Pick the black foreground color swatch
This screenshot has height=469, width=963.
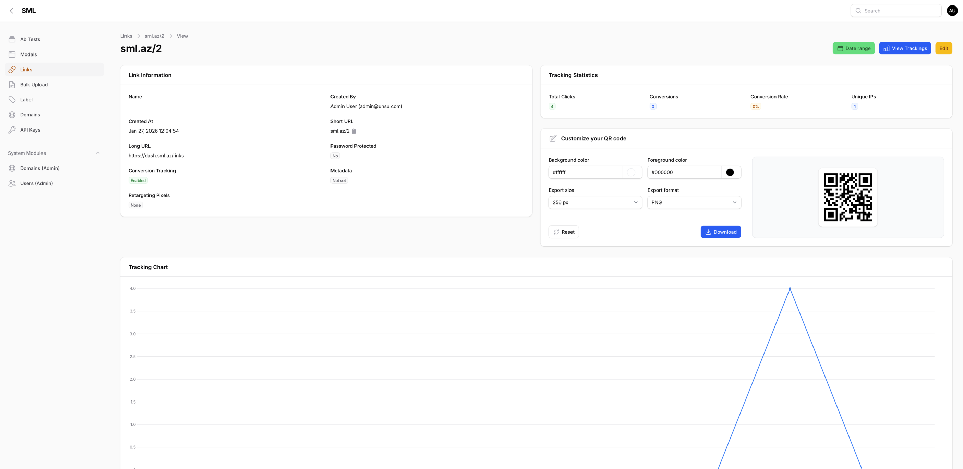[x=730, y=172]
